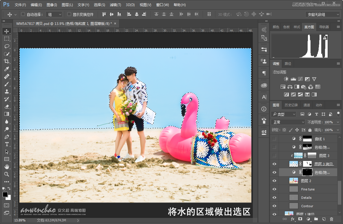Close the WM5A7817 拷贝.psd document tab

click(115, 23)
